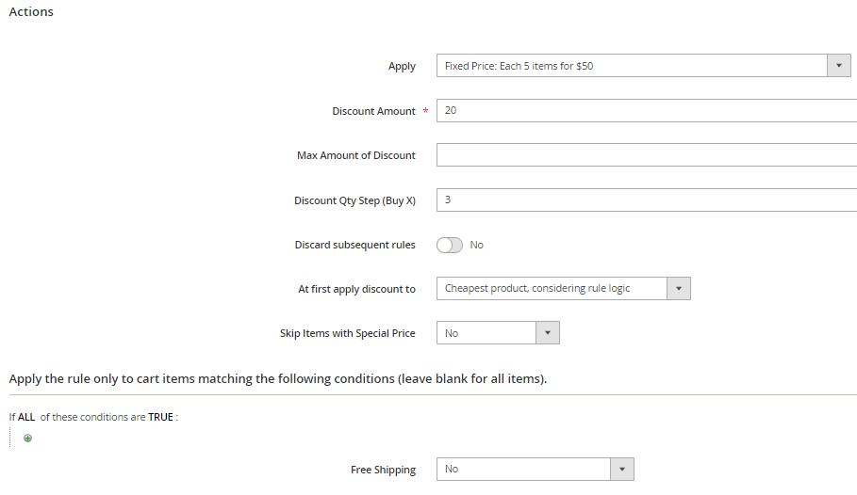Expand the 'At first apply discount to' dropdown
857x495 pixels.
[563, 288]
